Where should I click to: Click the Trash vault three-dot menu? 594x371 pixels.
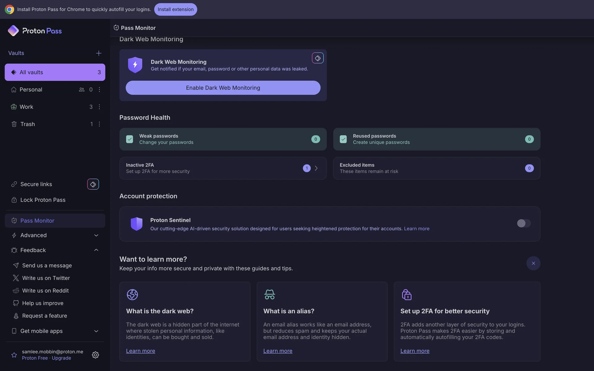coord(99,124)
